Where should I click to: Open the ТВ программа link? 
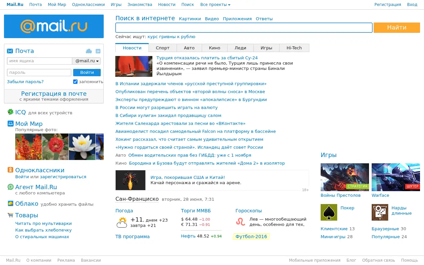click(132, 237)
